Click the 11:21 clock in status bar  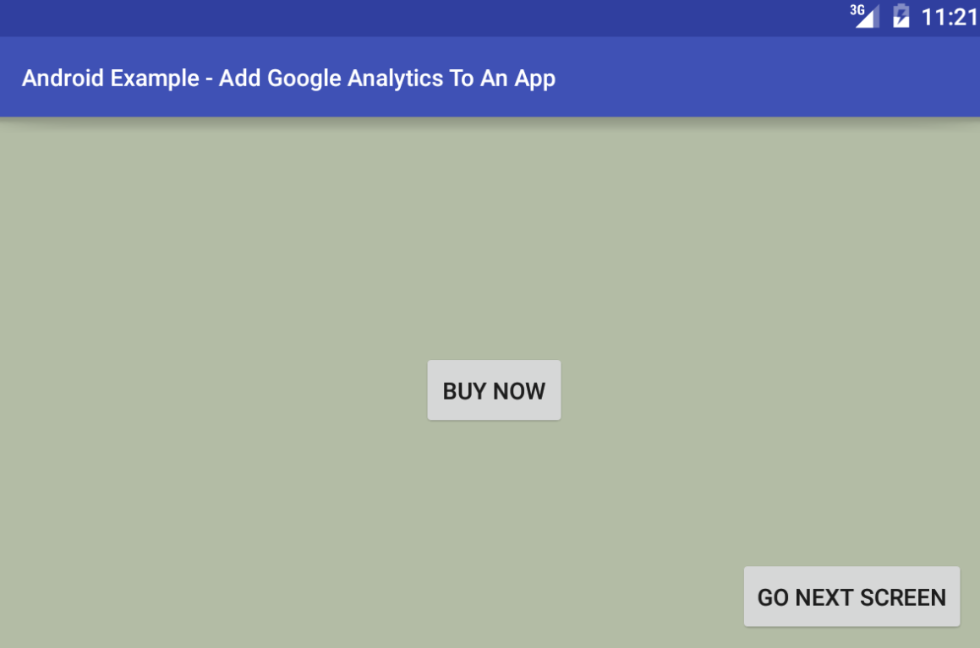[x=949, y=17]
